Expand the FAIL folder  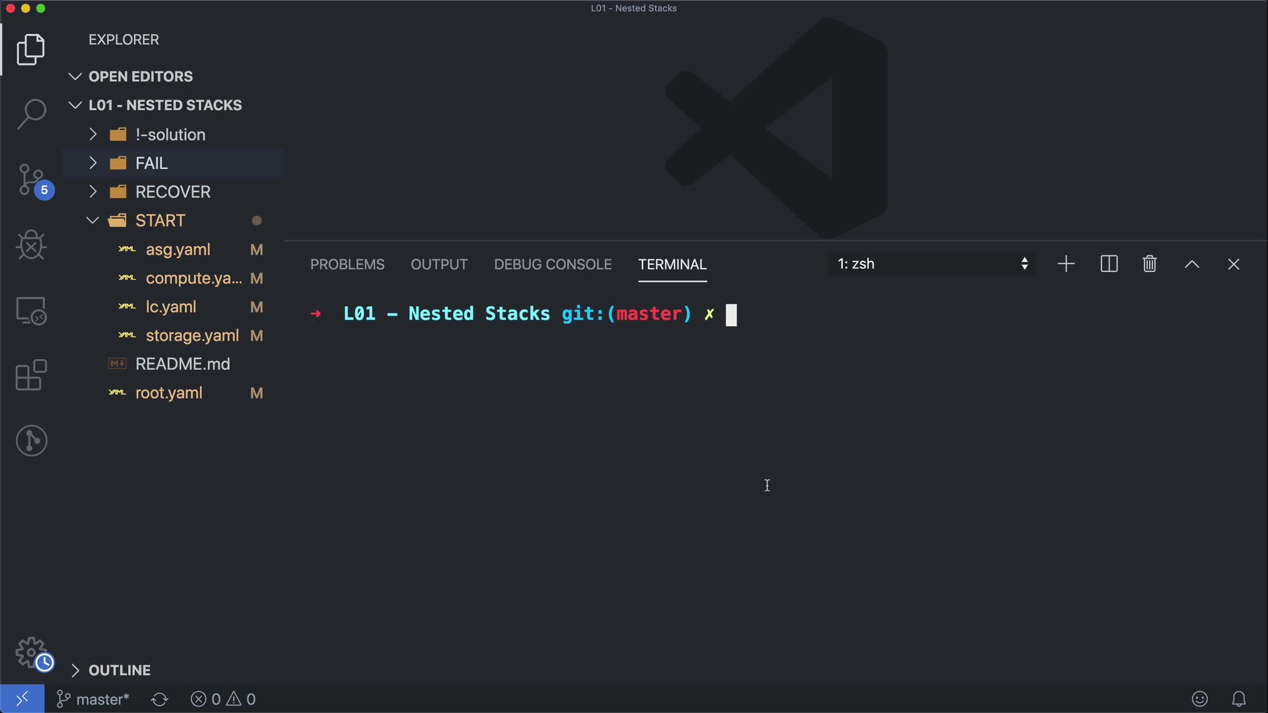pyautogui.click(x=151, y=163)
